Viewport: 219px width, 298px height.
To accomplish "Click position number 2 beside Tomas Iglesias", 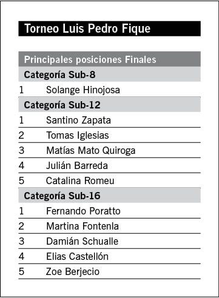I will (x=21, y=135).
